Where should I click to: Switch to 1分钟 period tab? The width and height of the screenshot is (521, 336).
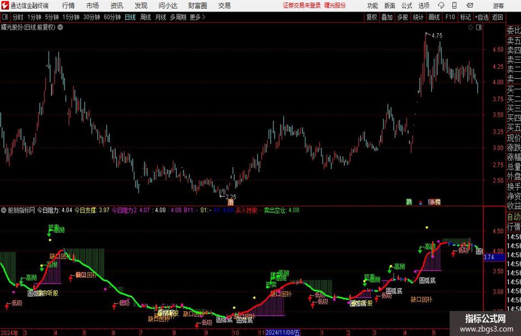(34, 17)
